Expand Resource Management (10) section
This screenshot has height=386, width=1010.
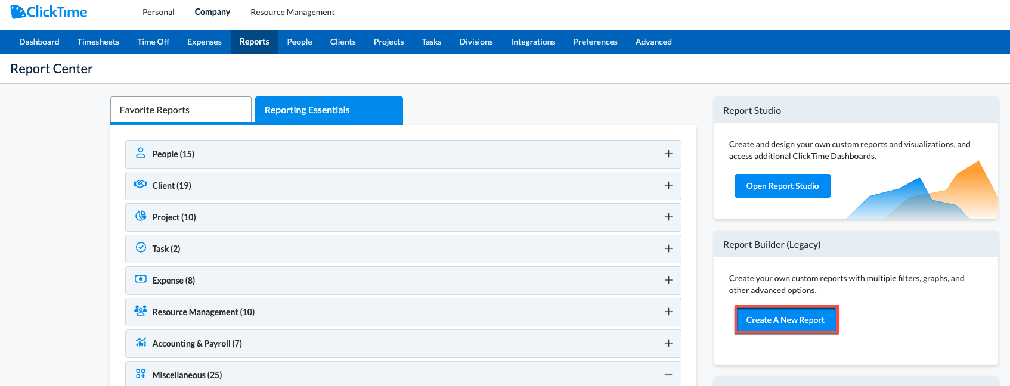tap(668, 312)
